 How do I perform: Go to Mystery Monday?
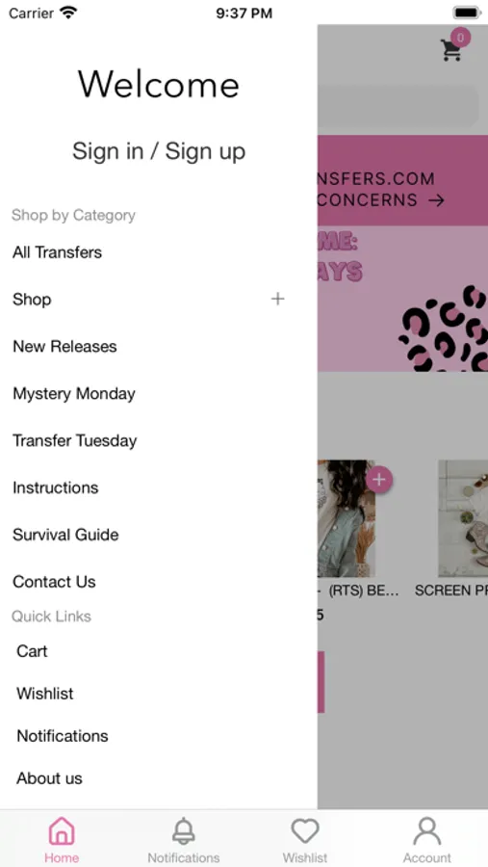point(74,394)
